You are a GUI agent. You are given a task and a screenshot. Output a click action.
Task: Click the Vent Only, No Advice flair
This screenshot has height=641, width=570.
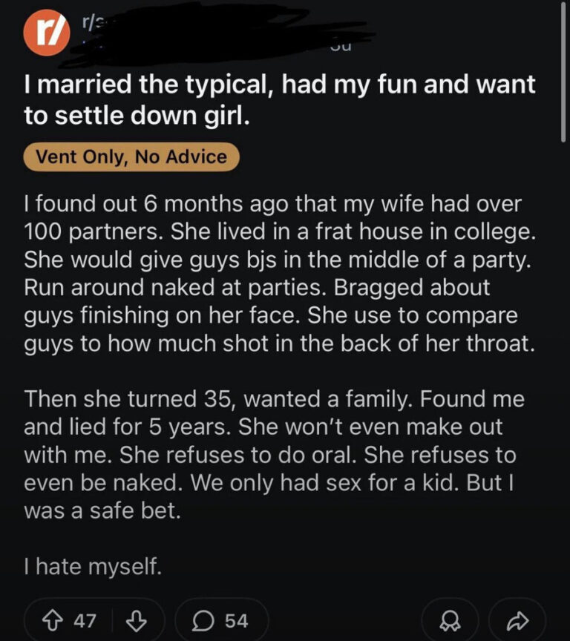[x=131, y=157]
